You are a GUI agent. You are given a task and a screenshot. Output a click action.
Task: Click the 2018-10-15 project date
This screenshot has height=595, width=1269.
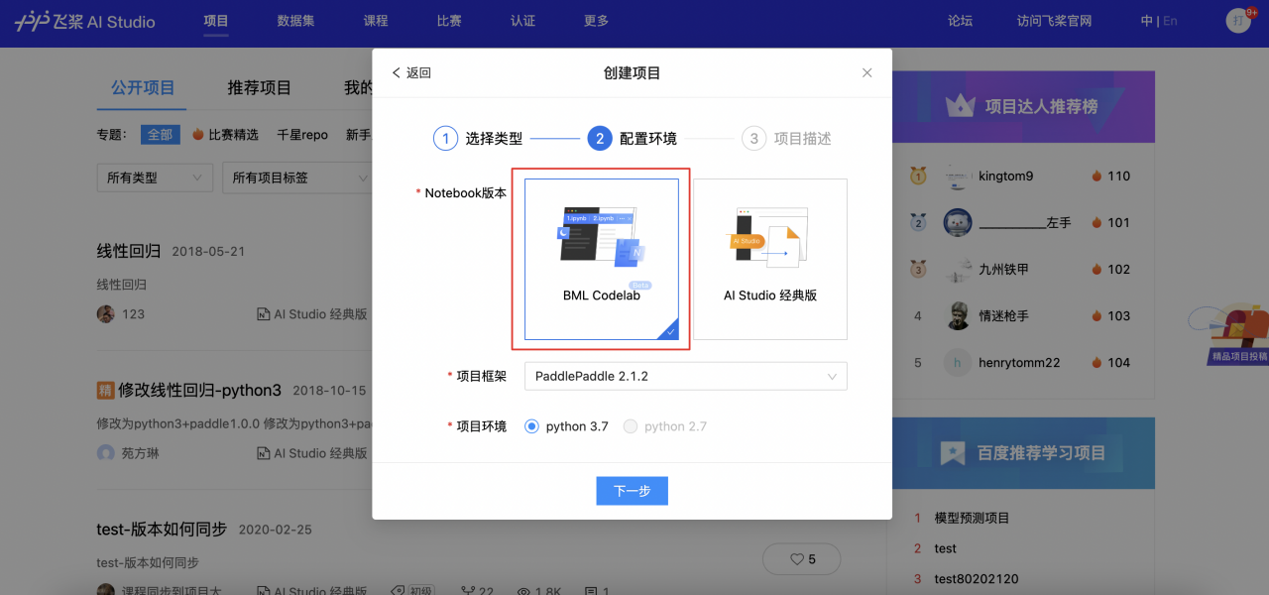(329, 391)
